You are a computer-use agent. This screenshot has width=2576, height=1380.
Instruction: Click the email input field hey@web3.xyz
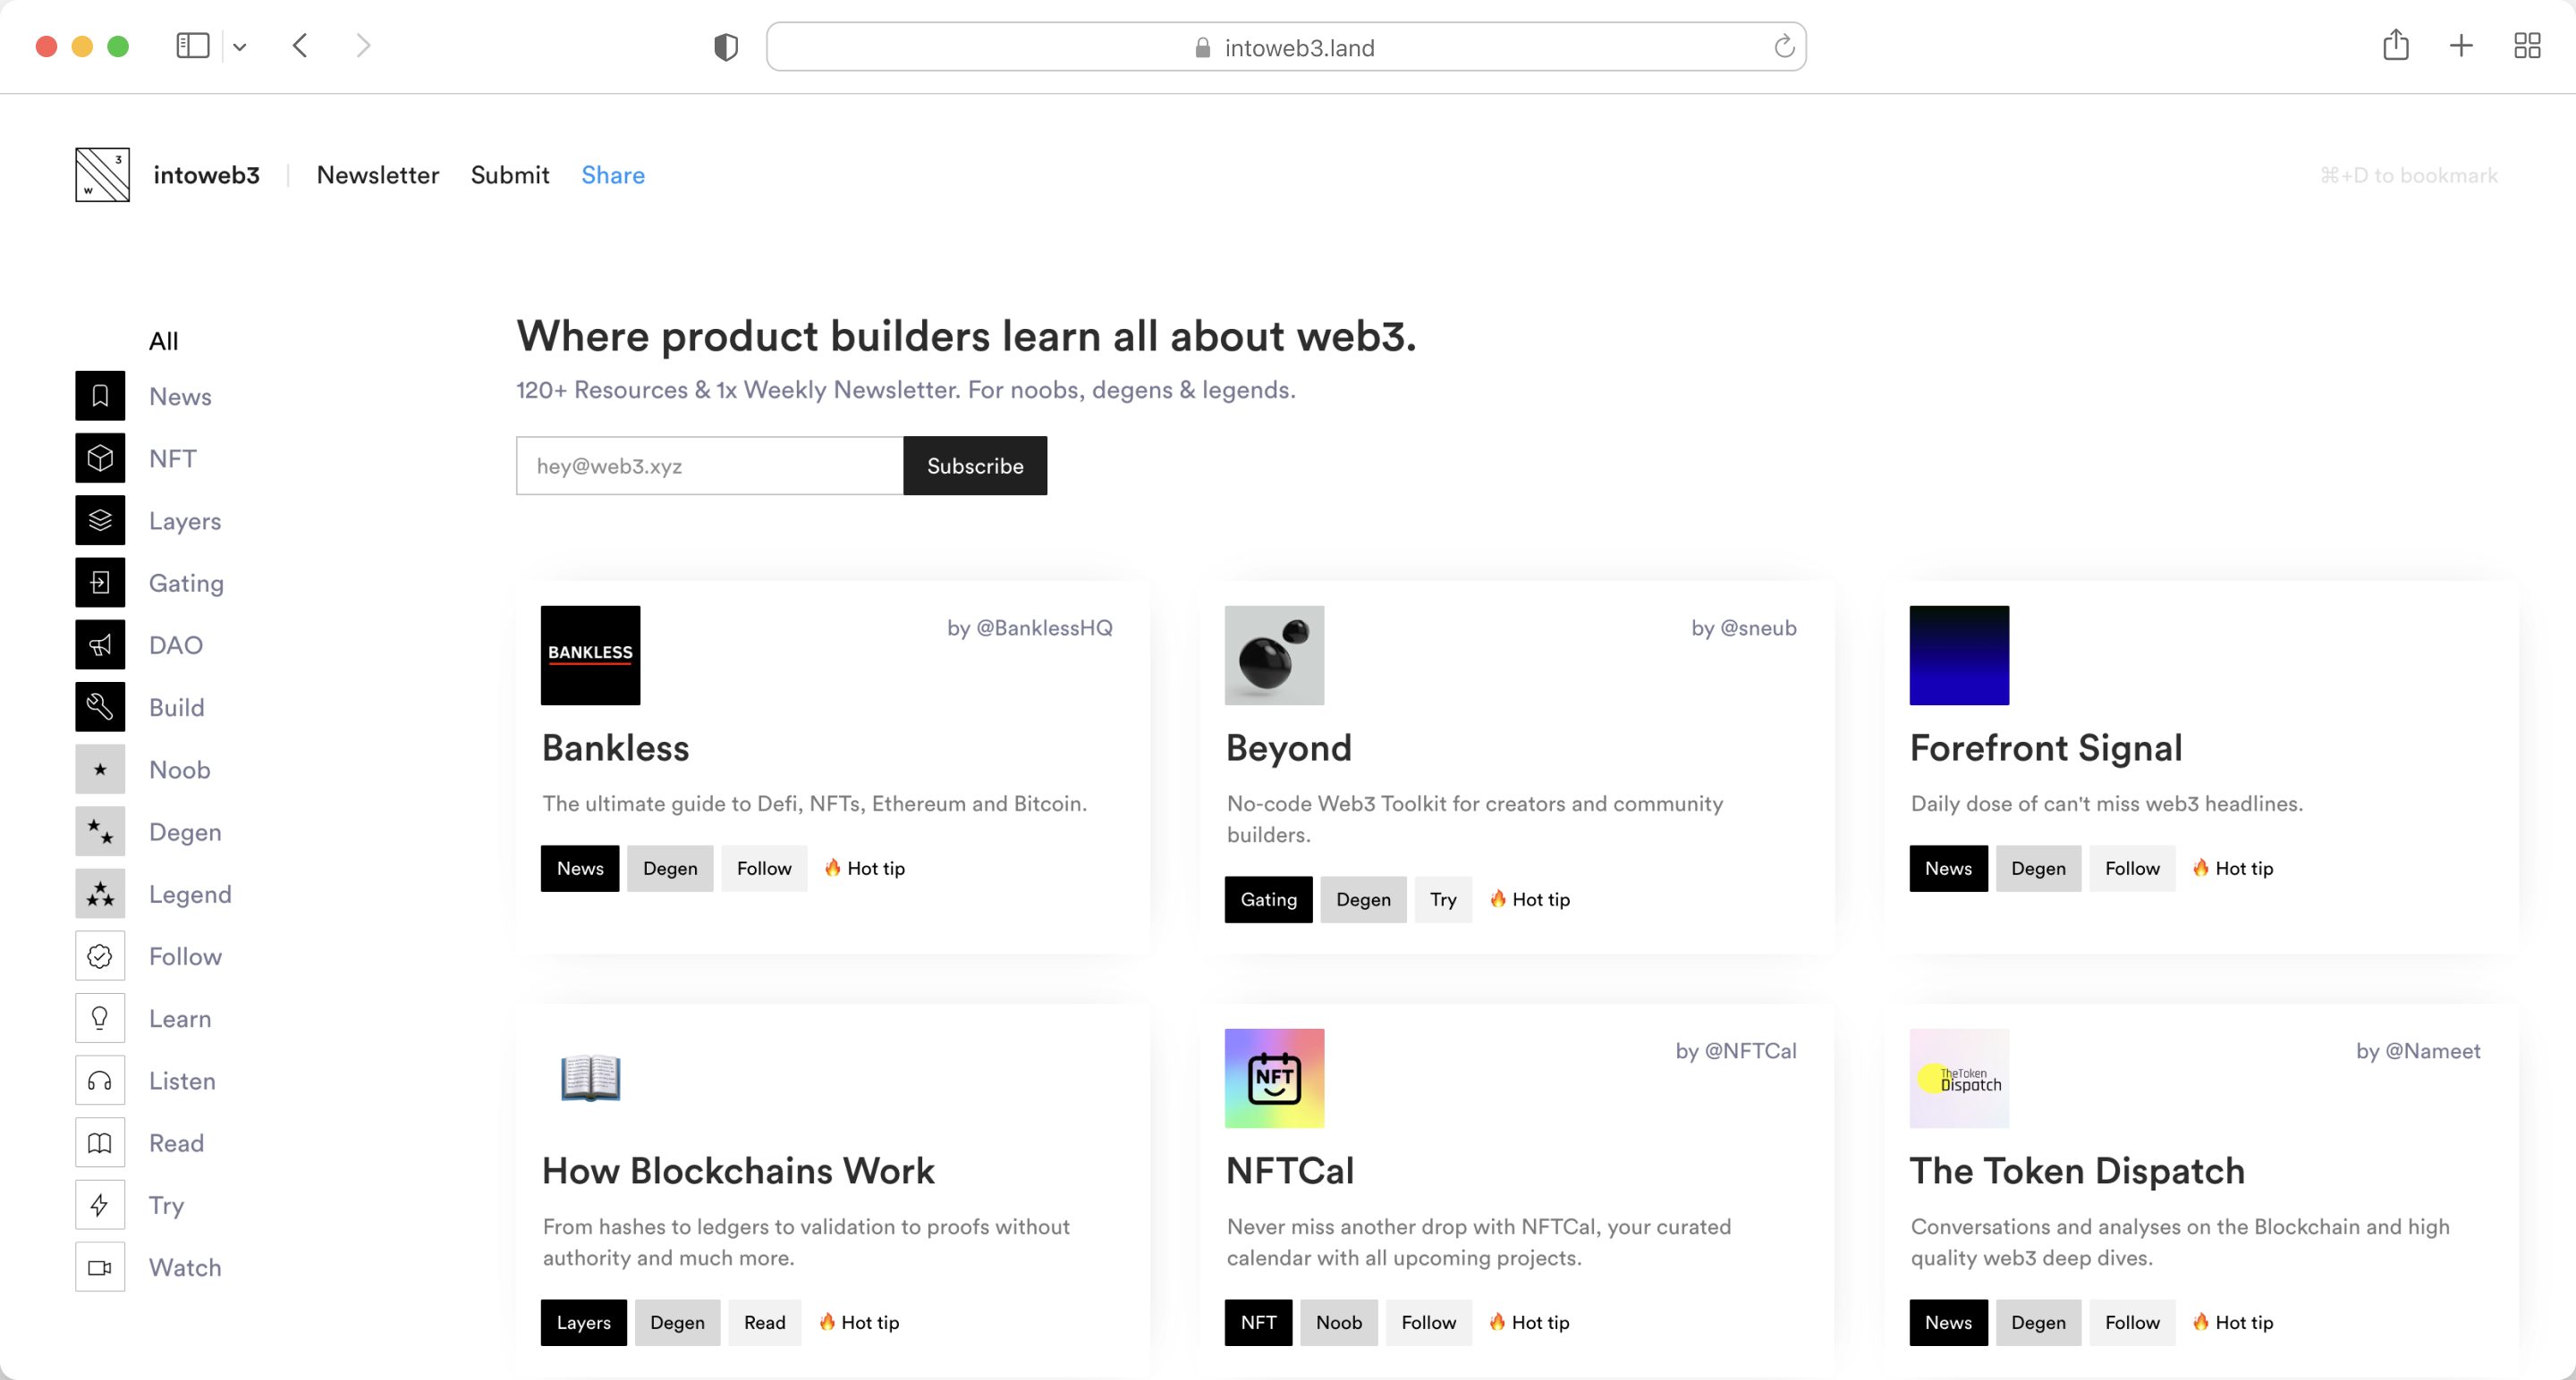coord(710,466)
